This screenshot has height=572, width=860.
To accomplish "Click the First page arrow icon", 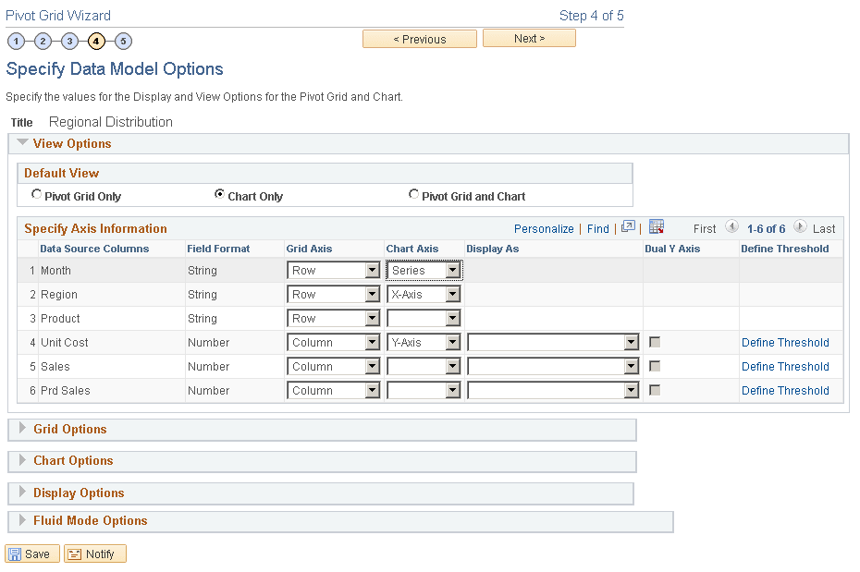I will click(733, 227).
